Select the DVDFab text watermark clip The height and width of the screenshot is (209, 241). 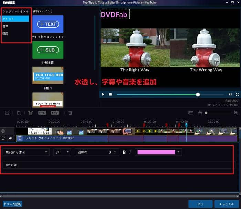click(126, 138)
